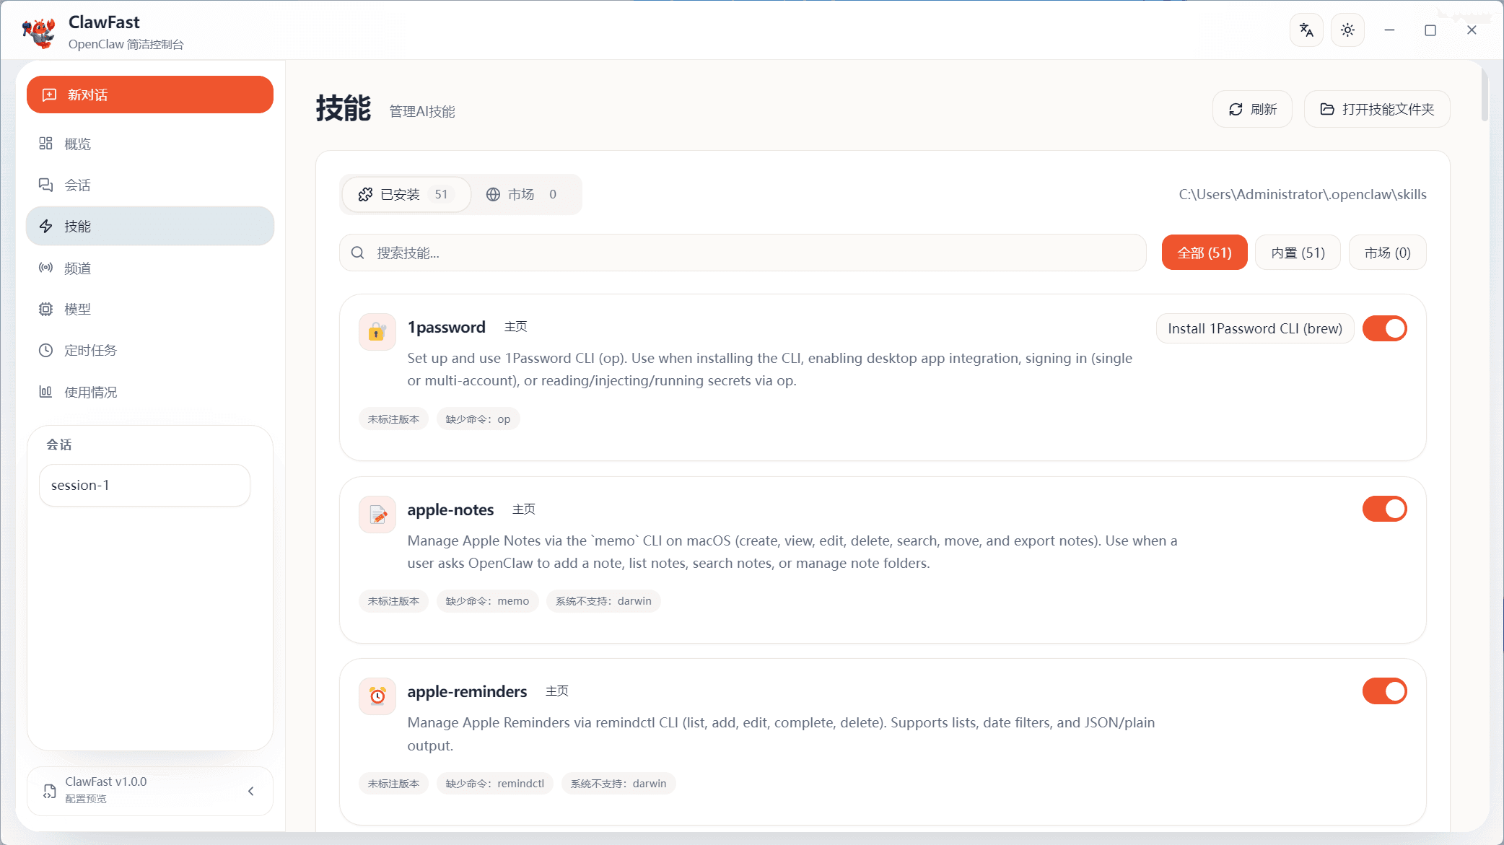Click the 刷新 refresh button
Viewport: 1504px width, 845px height.
1252,109
